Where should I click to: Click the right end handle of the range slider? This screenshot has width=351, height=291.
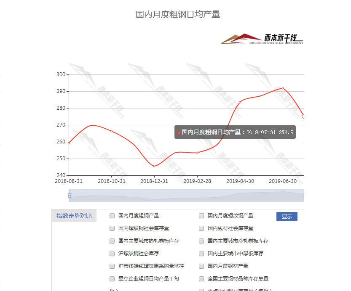coord(303,195)
